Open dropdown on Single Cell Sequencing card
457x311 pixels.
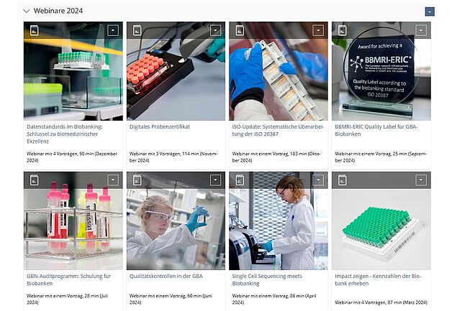pos(318,180)
